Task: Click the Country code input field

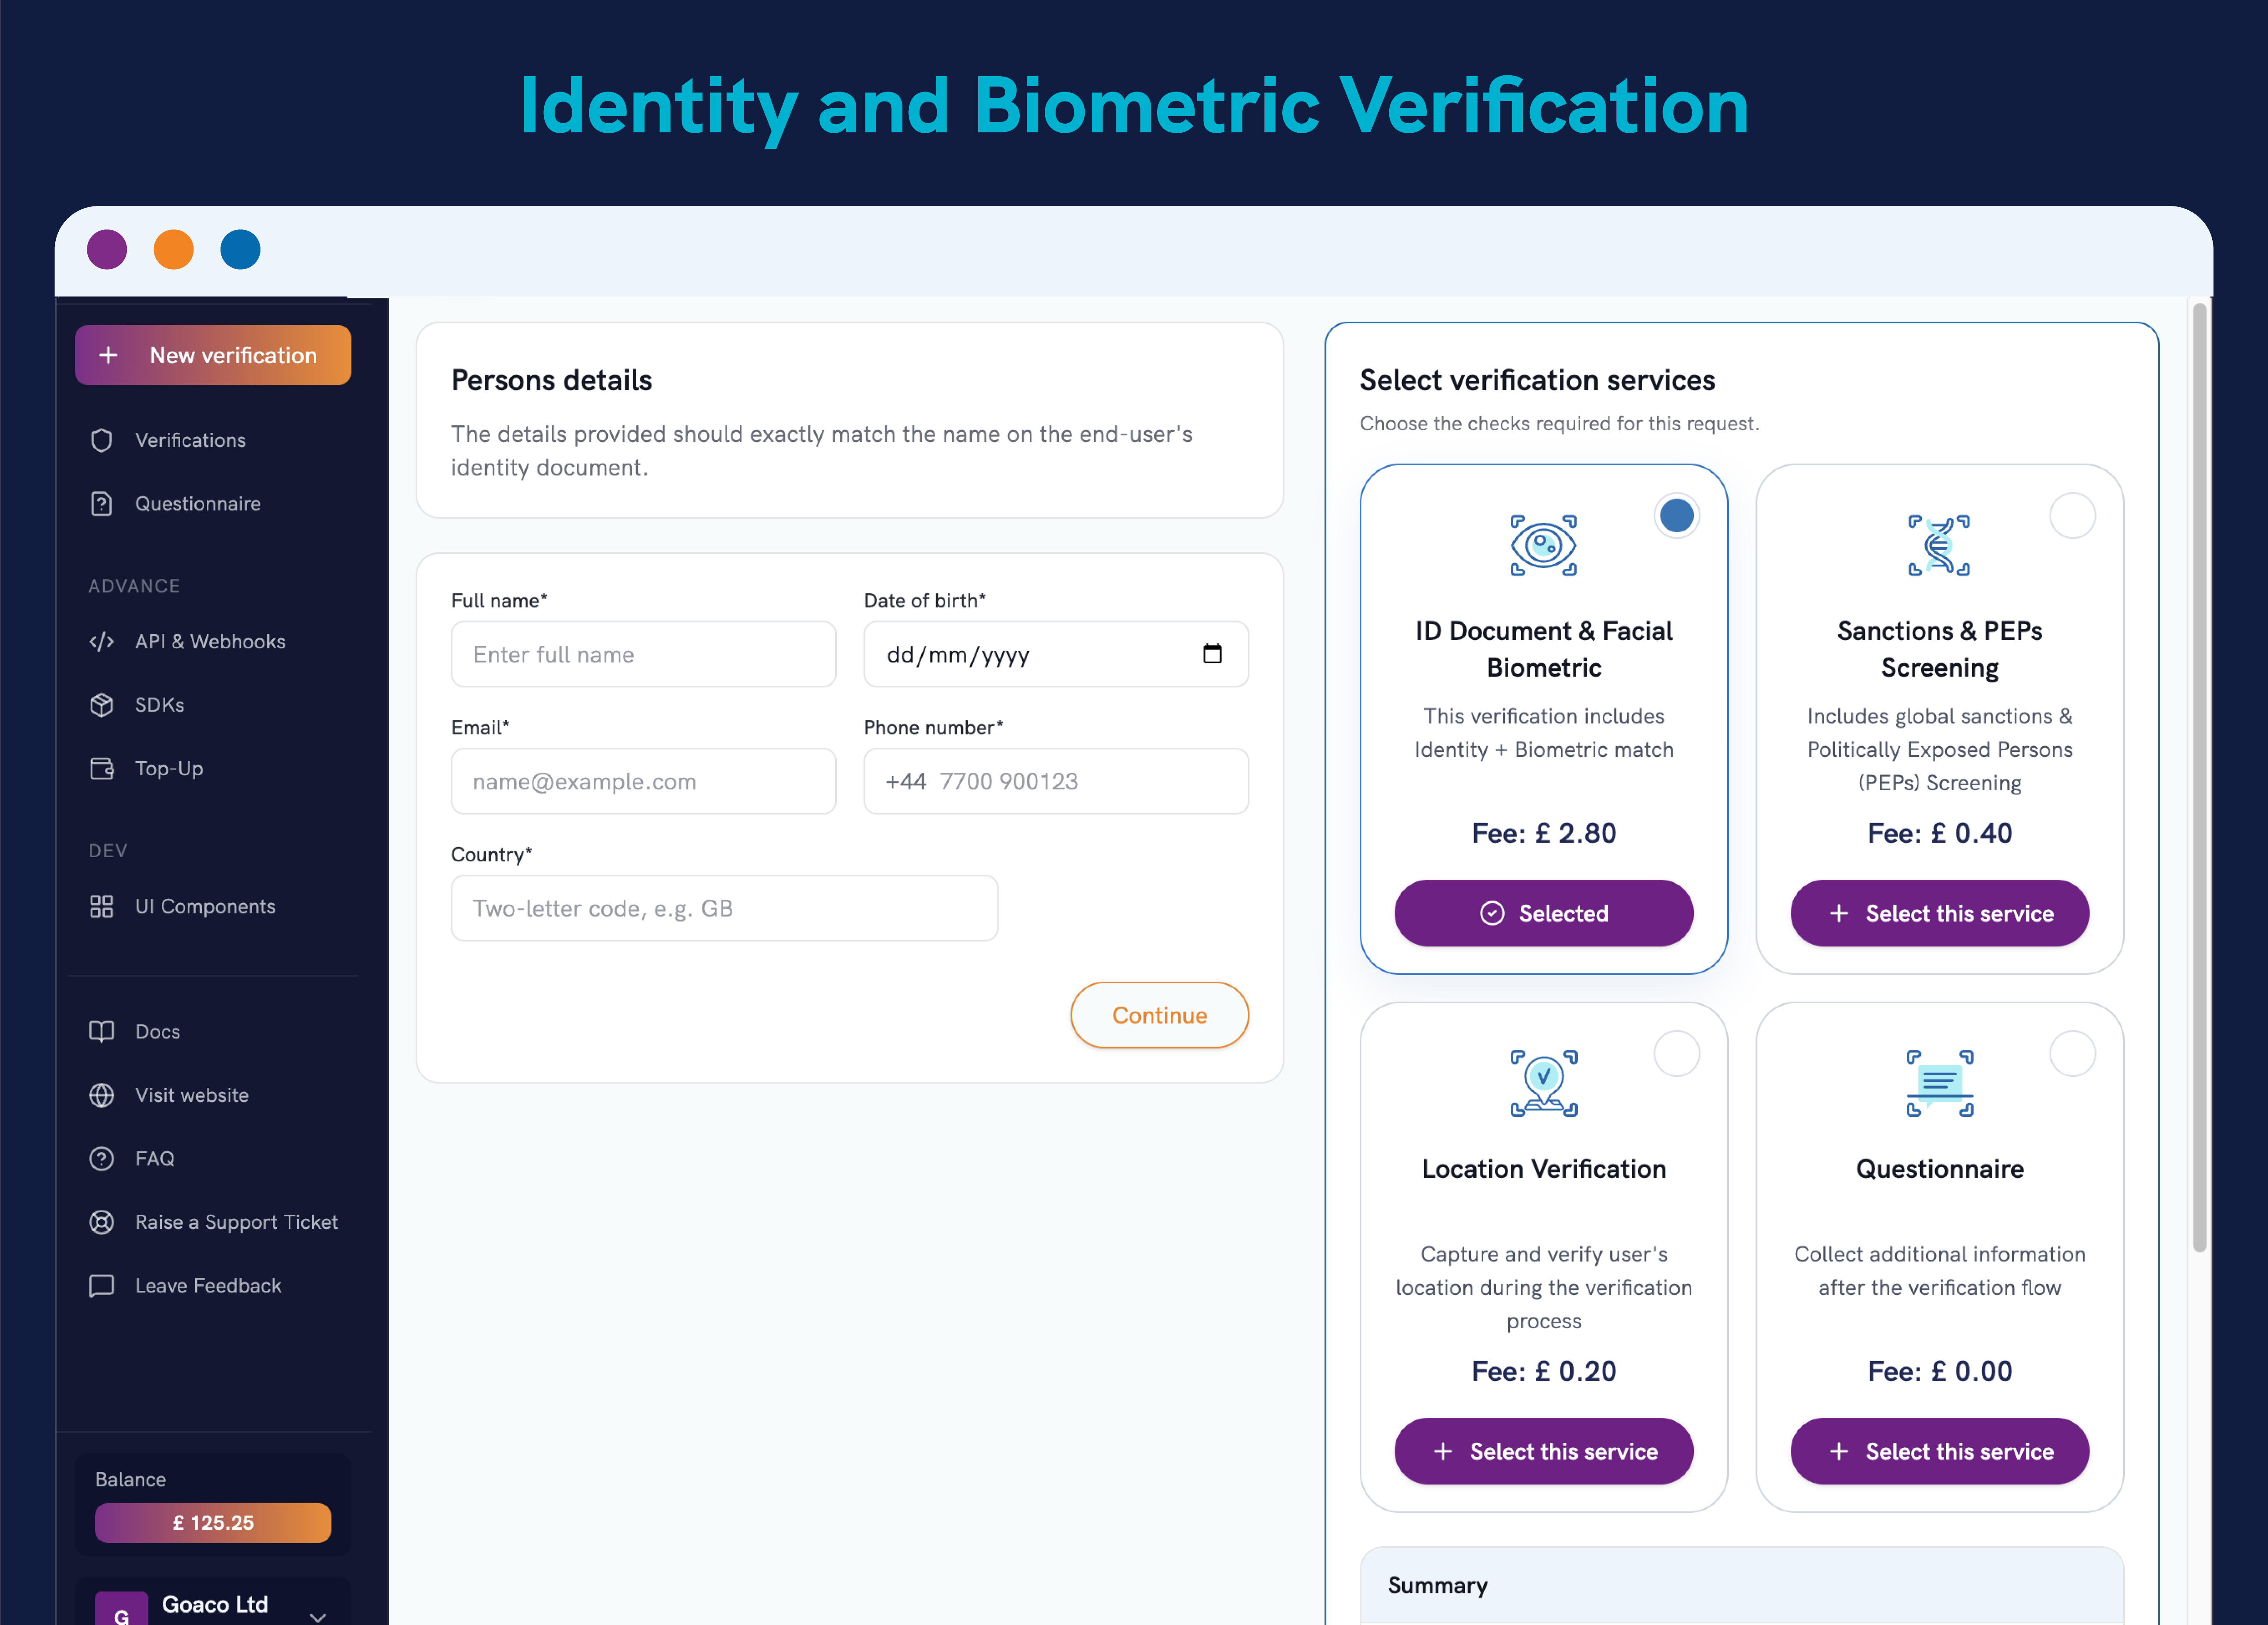Action: (724, 908)
